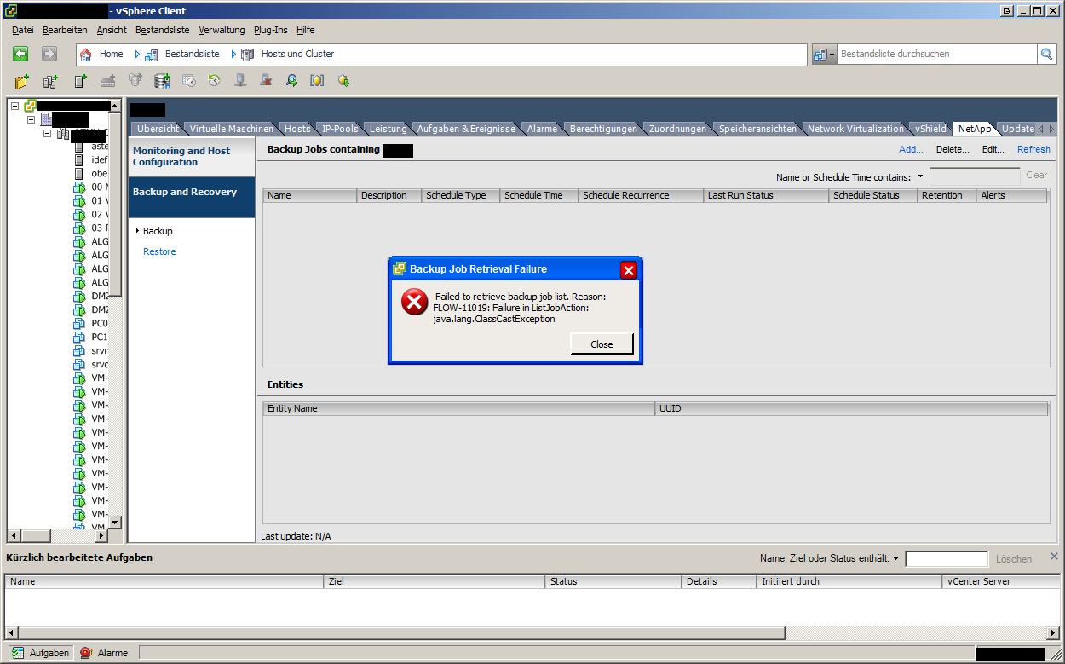Sort by Initiiert durch column header
Screen dimensions: 1065x664
(849, 581)
